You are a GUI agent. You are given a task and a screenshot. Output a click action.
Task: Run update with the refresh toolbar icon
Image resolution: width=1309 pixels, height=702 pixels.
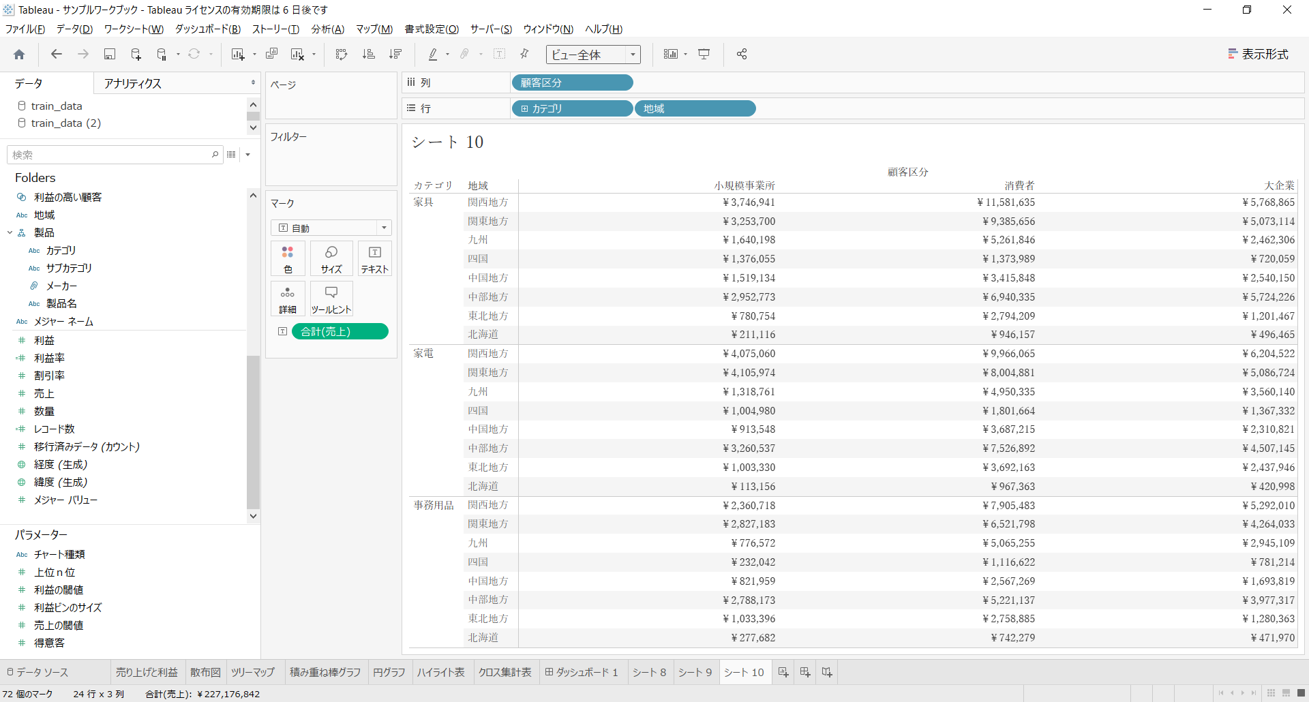click(194, 55)
